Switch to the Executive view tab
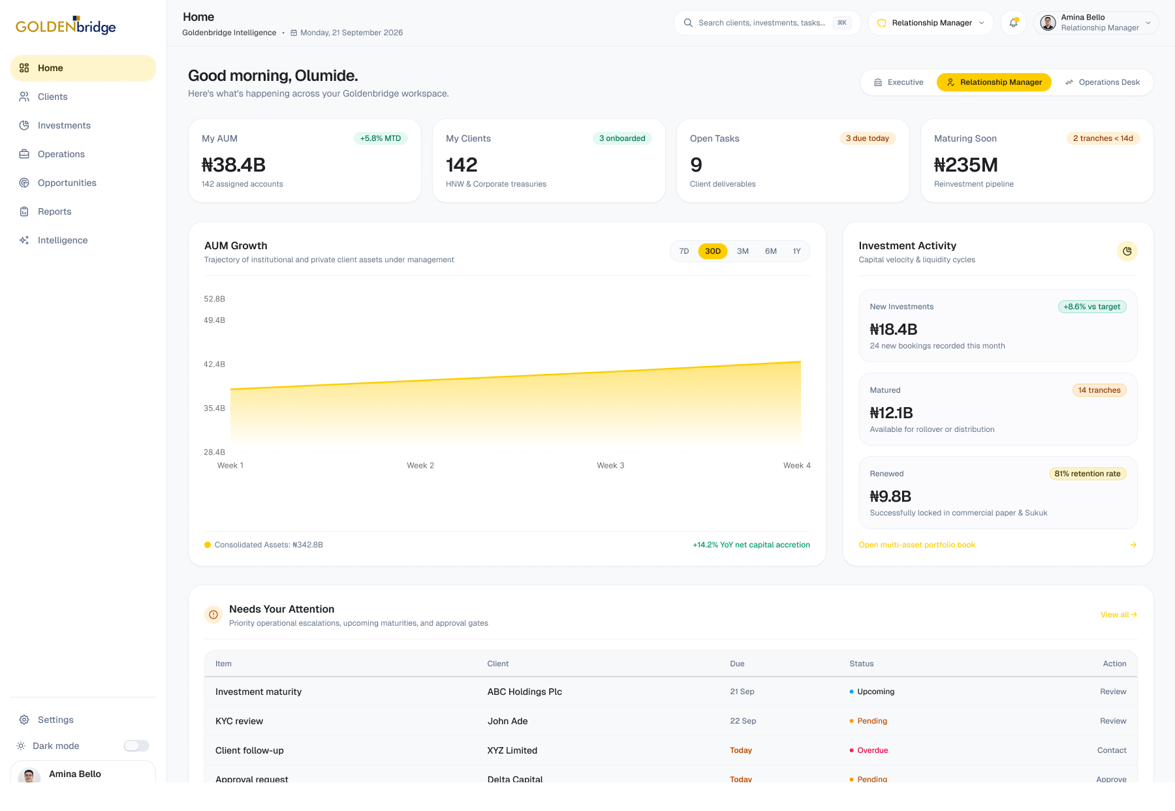The image size is (1175, 811). pyautogui.click(x=898, y=82)
